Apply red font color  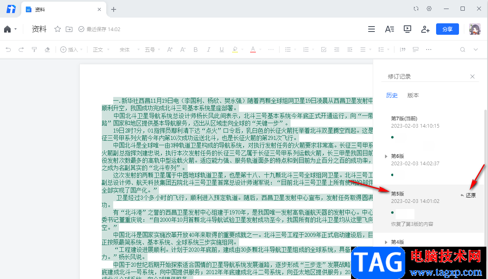pos(253,49)
